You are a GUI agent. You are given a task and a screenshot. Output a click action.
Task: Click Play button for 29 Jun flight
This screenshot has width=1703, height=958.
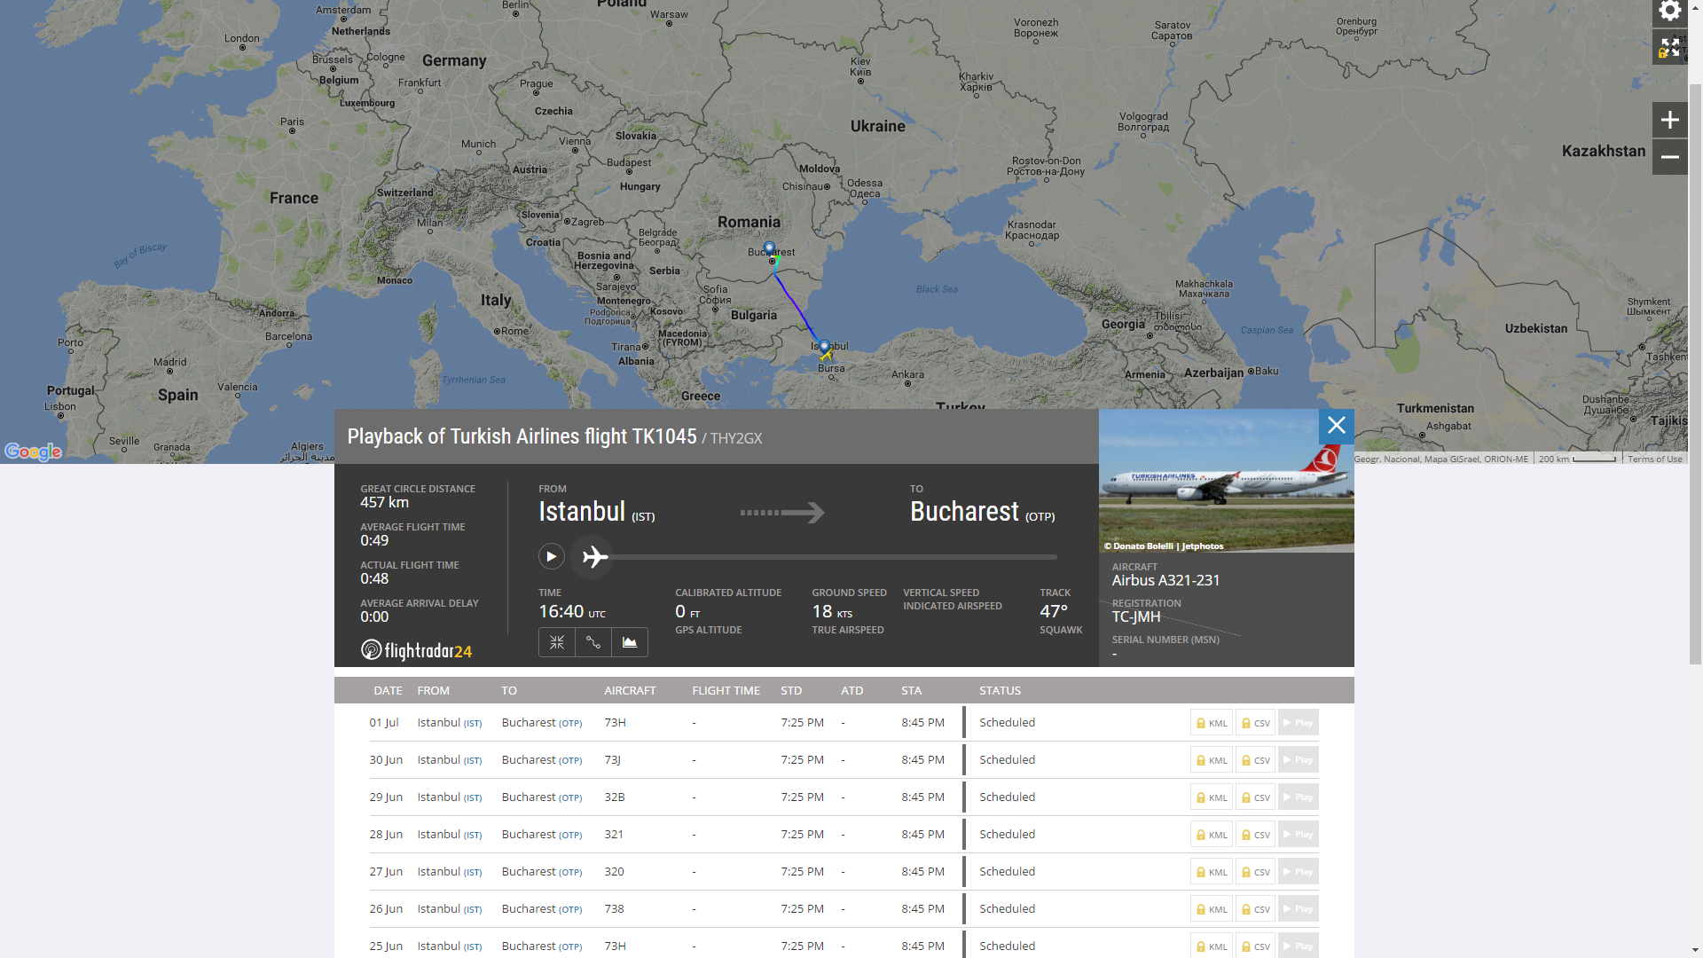tap(1298, 797)
